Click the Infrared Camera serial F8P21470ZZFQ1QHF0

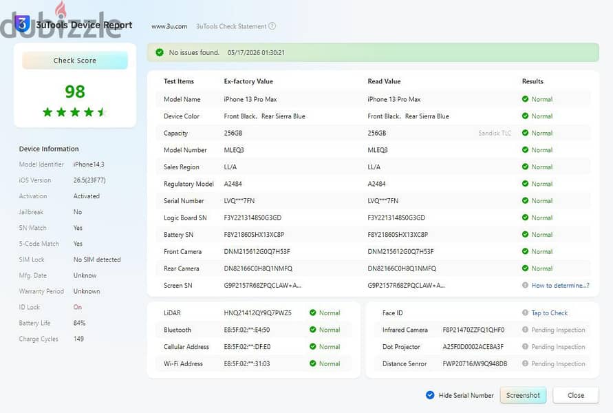pyautogui.click(x=473, y=330)
